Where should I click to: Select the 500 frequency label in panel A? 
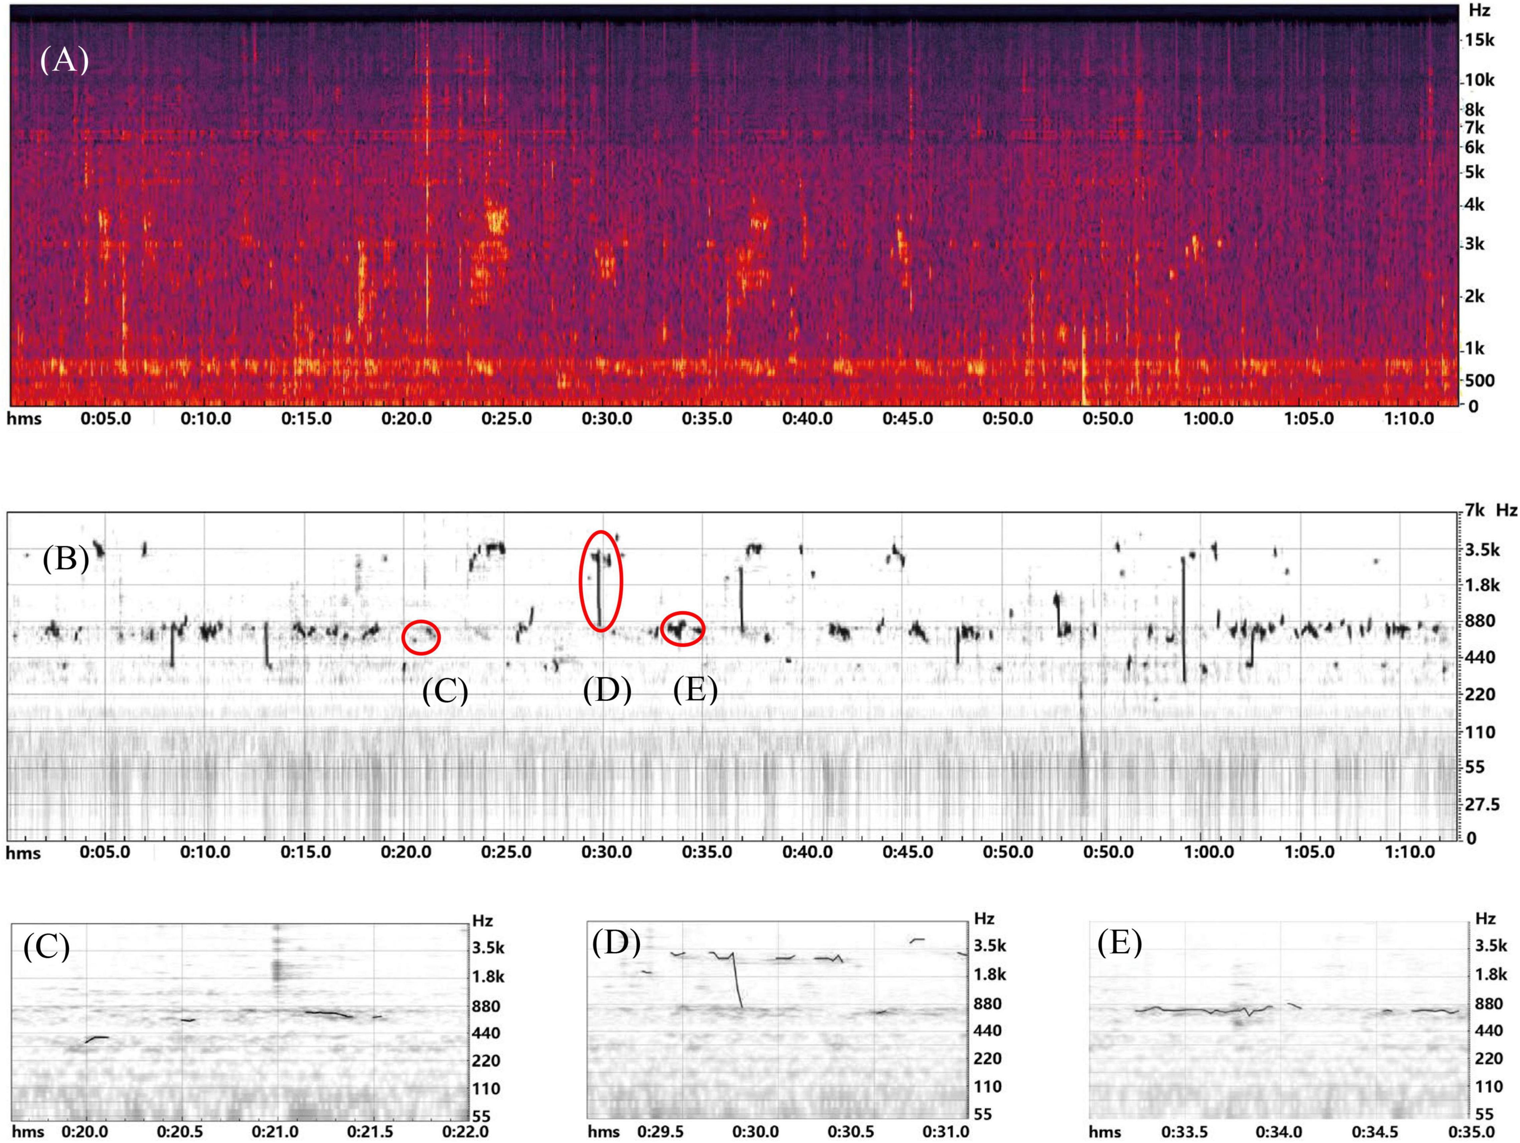1480,380
